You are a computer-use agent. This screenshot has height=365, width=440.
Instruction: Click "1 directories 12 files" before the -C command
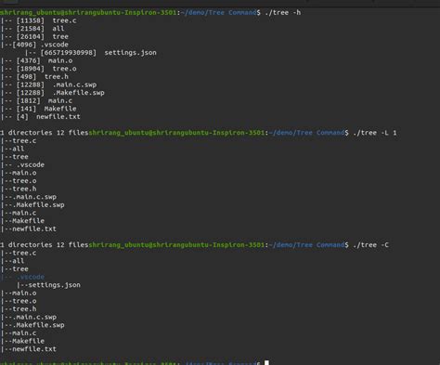[45, 245]
